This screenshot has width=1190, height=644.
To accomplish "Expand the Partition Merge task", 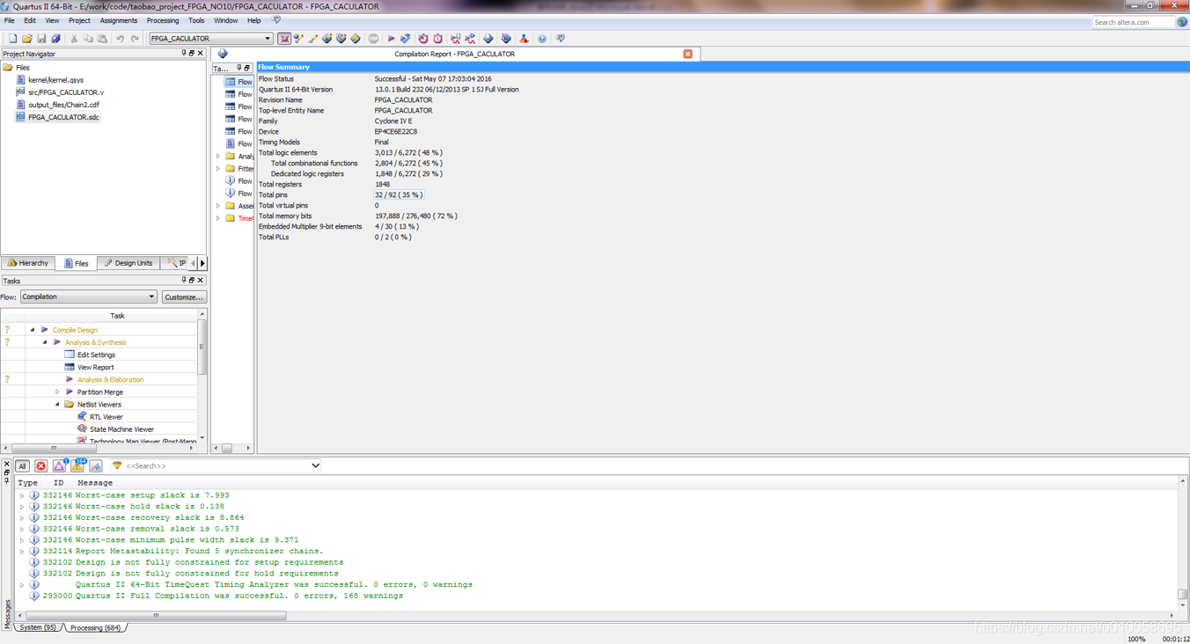I will [57, 392].
